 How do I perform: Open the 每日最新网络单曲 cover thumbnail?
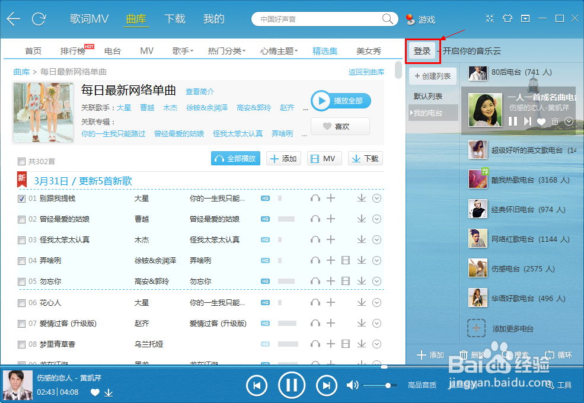pyautogui.click(x=43, y=113)
